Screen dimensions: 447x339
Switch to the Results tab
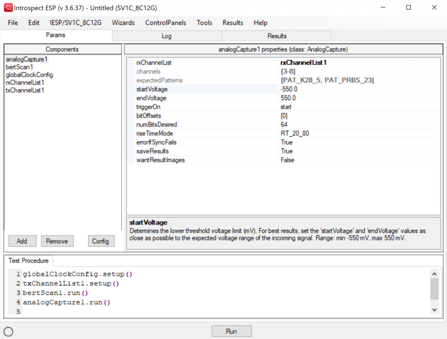[277, 36]
